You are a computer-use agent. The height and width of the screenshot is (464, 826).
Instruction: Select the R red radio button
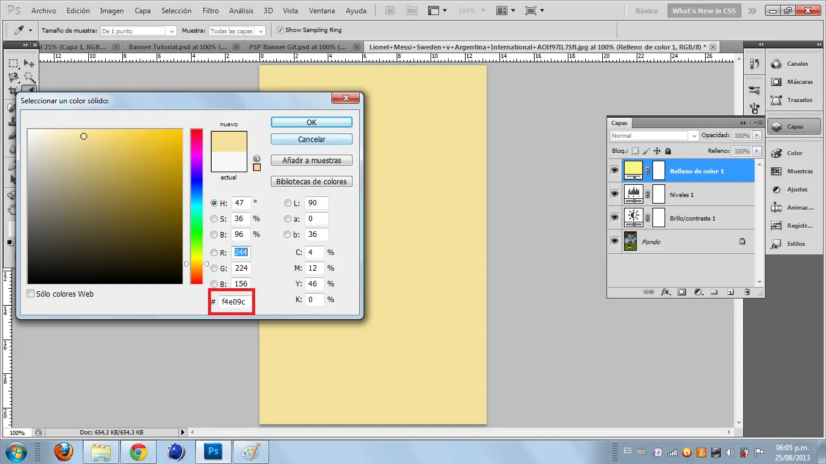coord(214,253)
